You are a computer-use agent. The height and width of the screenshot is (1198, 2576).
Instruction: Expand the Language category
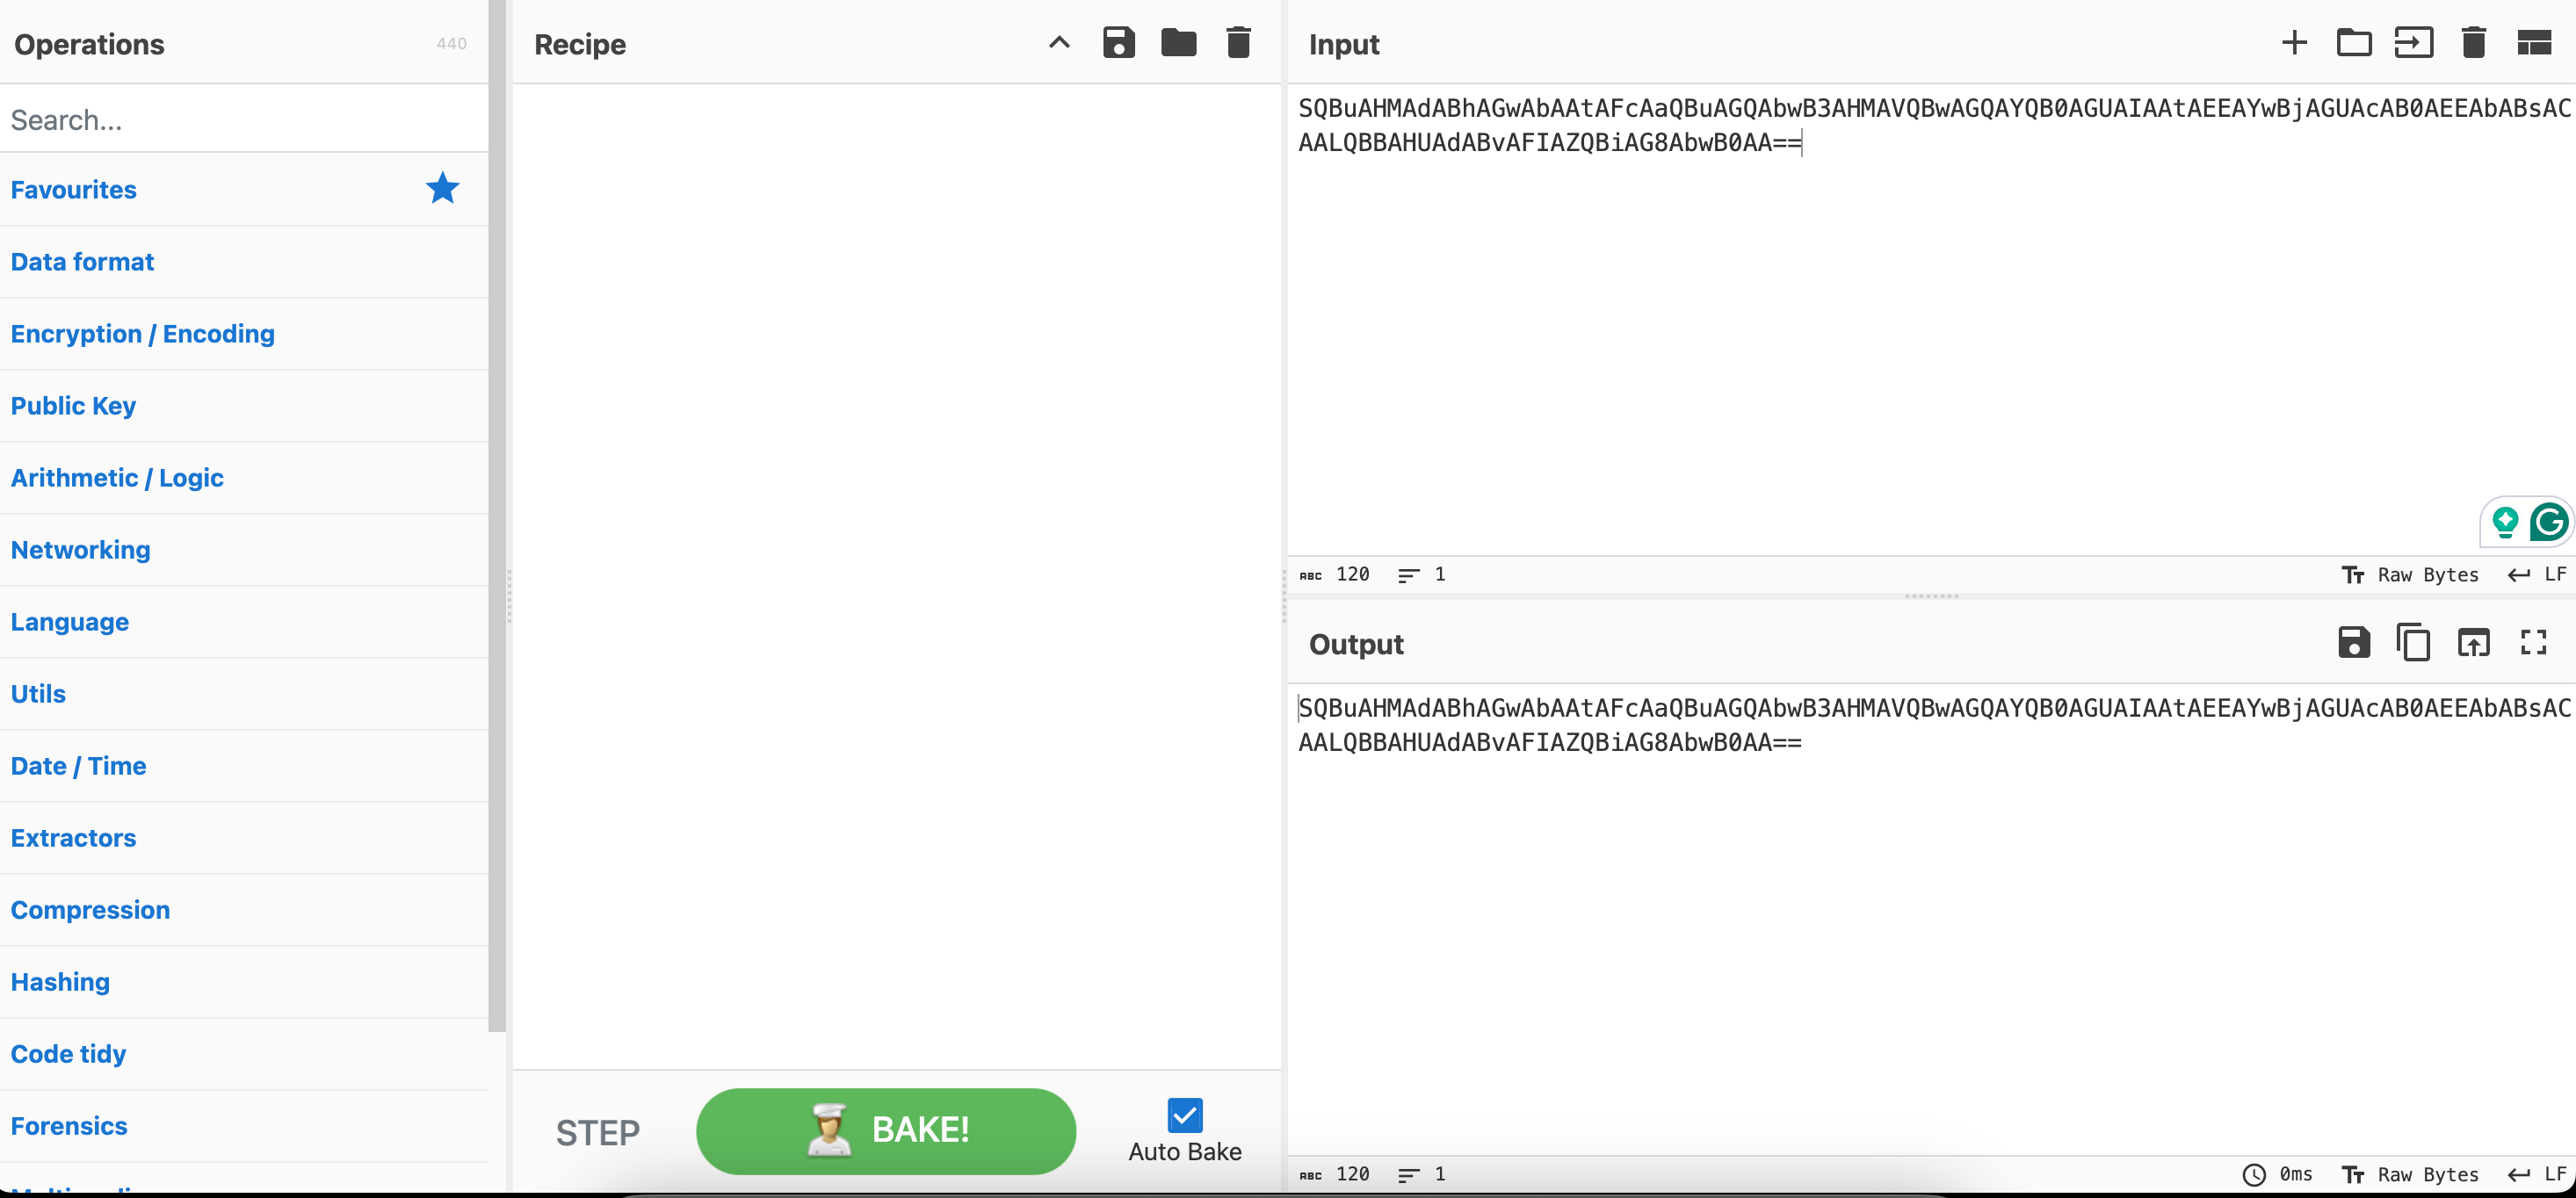click(x=244, y=622)
